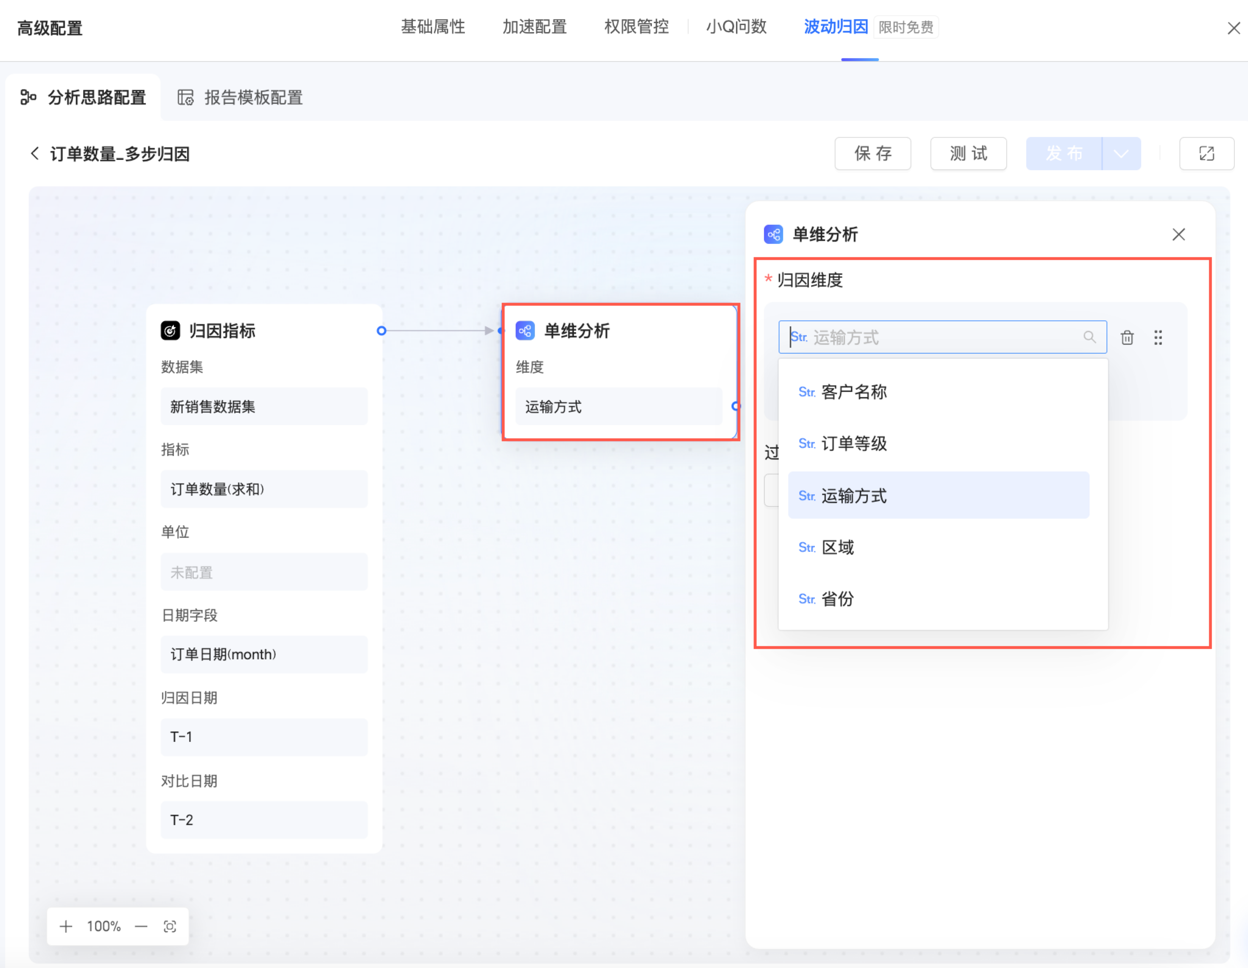Click the back arrow beside 订单数量_多步归因
Screen dimensions: 1248x968
coord(35,153)
